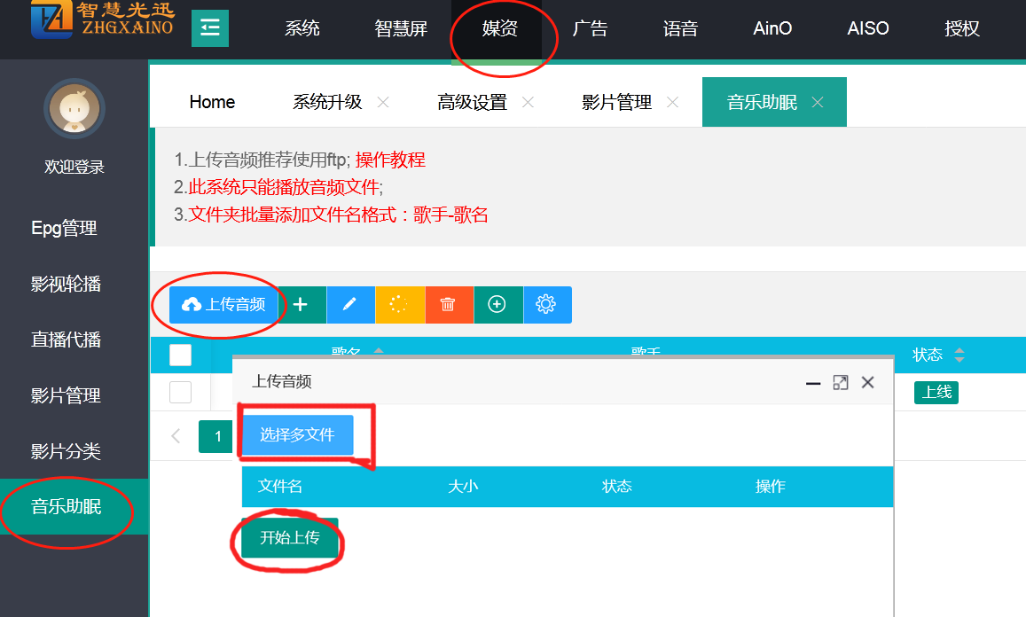
Task: Click the 选择多文件 button
Action: (297, 435)
